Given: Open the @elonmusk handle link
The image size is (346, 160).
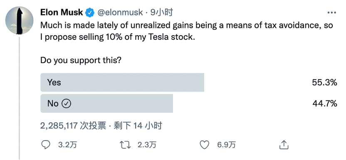Looking at the screenshot, I should [120, 12].
